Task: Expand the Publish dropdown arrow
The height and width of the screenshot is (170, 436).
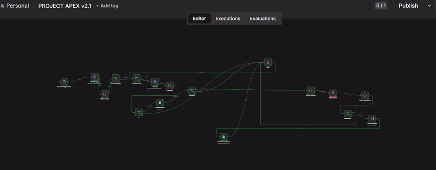Action: 429,6
